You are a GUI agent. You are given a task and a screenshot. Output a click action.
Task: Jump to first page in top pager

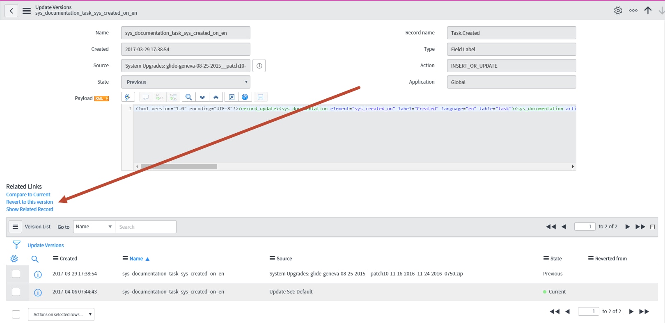(x=551, y=227)
